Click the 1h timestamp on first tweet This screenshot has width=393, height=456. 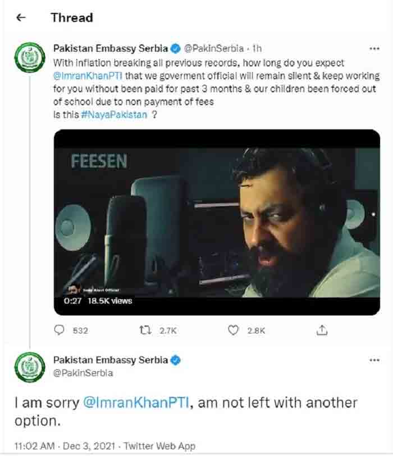coord(257,49)
